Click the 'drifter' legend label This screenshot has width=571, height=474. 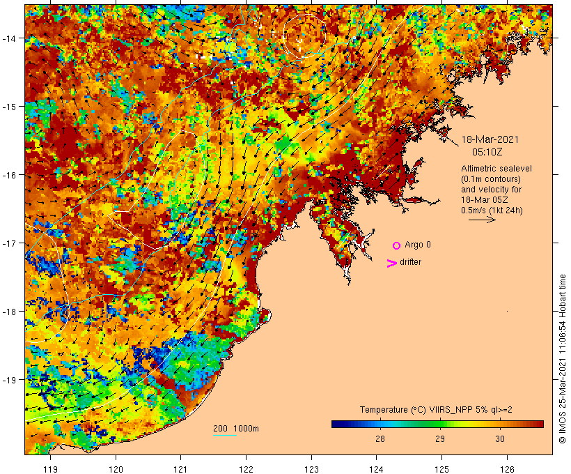pos(410,262)
